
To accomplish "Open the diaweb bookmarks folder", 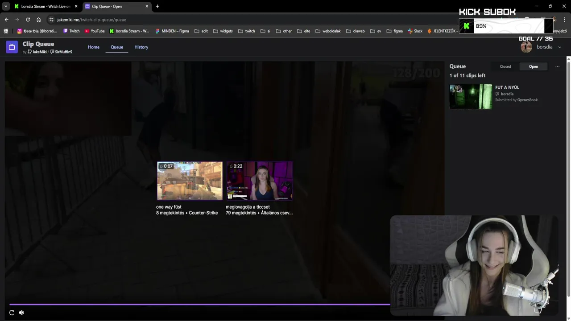I will (x=355, y=31).
